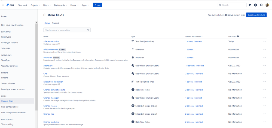
Task: Open the notifications icon in the header
Action: click(x=250, y=5)
